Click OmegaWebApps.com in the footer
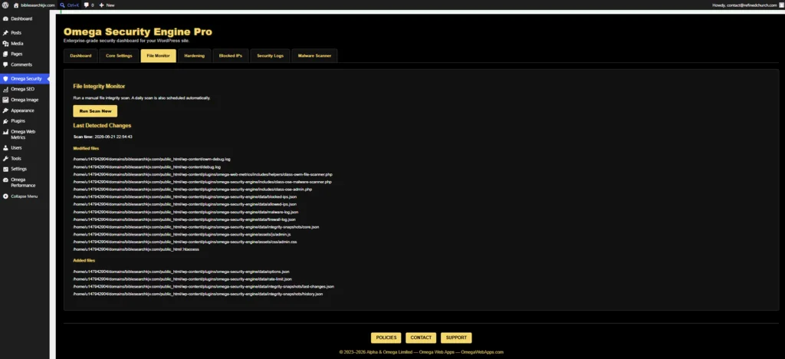The height and width of the screenshot is (359, 785). [x=482, y=352]
